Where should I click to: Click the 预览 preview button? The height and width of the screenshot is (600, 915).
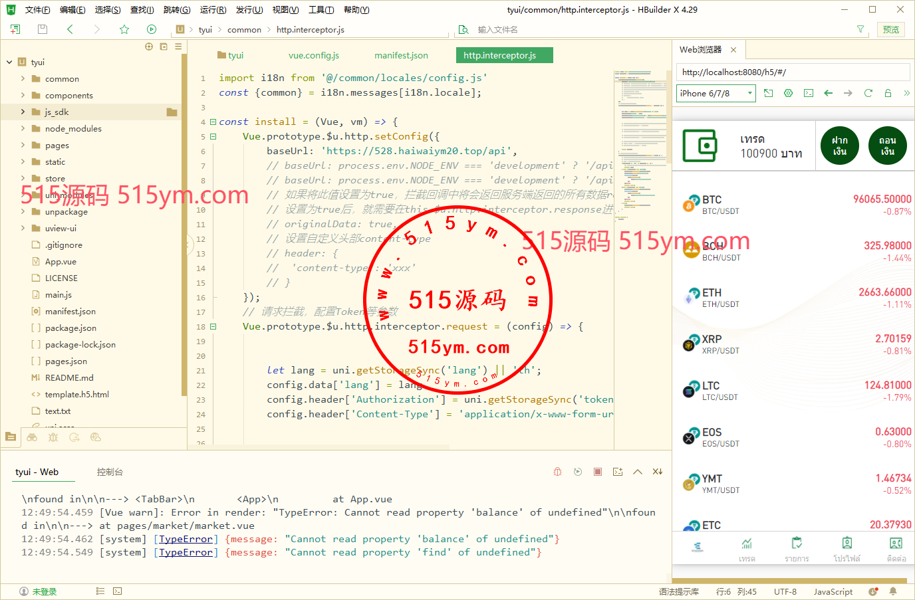point(890,29)
